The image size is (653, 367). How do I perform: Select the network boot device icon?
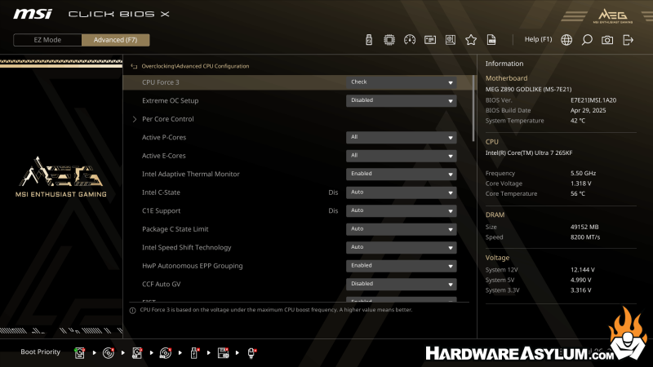point(251,353)
